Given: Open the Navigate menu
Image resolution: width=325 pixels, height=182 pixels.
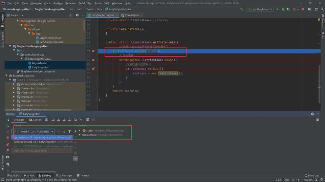Looking at the screenshot, I should pyautogui.click(x=36, y=3).
